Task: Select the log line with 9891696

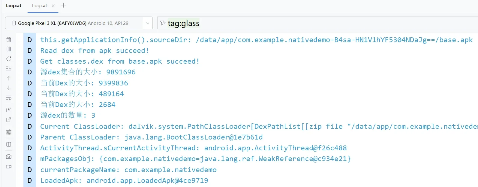Action: pyautogui.click(x=88, y=72)
